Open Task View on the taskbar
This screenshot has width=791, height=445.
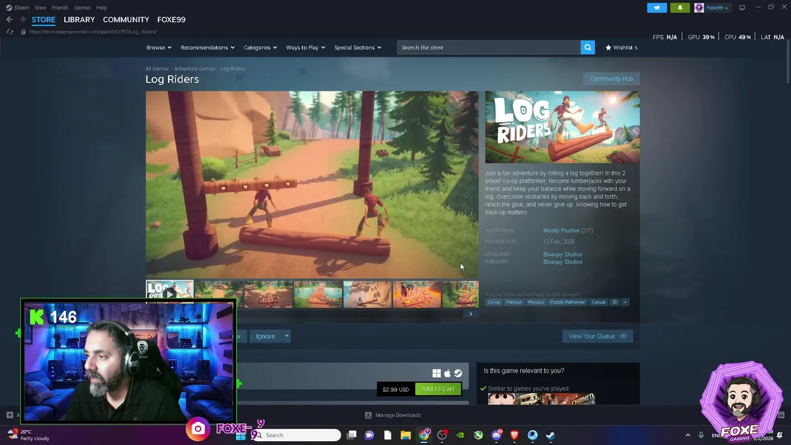coord(352,435)
